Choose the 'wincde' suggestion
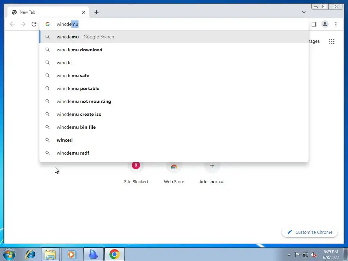The image size is (348, 261). (174, 63)
